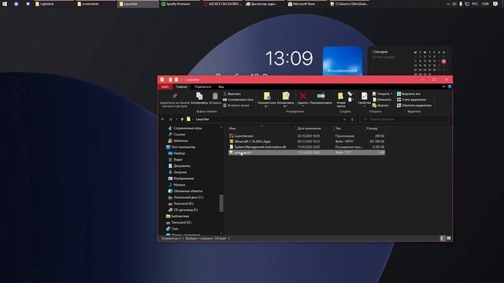Click Изменить in the Открыть group

(381, 100)
